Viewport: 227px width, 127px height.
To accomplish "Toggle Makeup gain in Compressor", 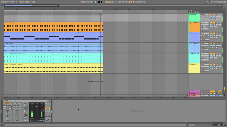I will point(48,103).
